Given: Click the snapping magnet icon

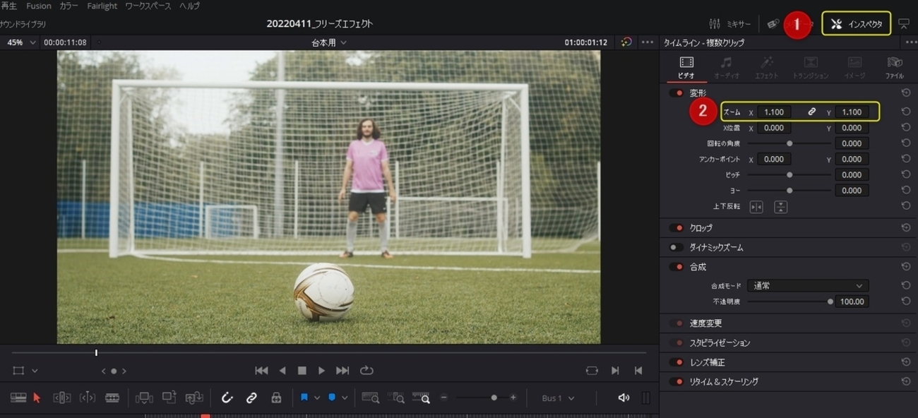Looking at the screenshot, I should (x=227, y=398).
